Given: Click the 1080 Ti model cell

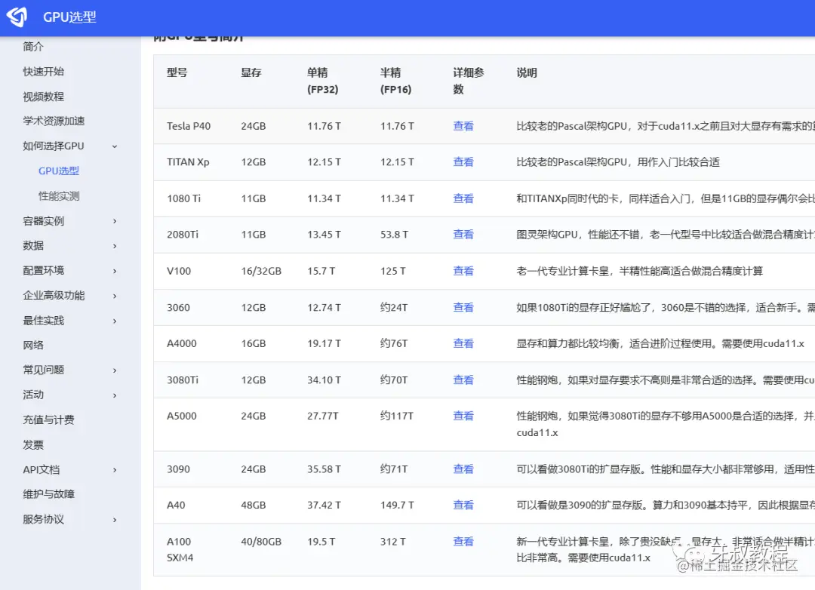Looking at the screenshot, I should 183,198.
